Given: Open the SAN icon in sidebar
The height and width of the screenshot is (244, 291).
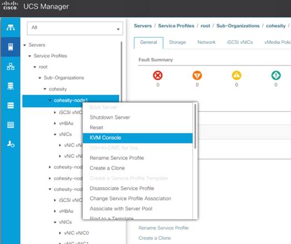Looking at the screenshot, I should pyautogui.click(x=11, y=86).
